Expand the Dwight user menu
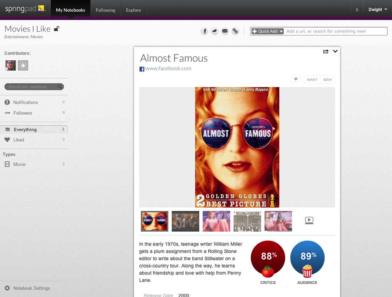This screenshot has height=297, width=392. pos(377,10)
